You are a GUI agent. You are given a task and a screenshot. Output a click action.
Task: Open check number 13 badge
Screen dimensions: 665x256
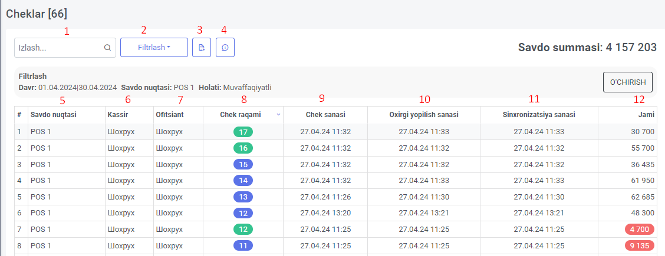[243, 197]
